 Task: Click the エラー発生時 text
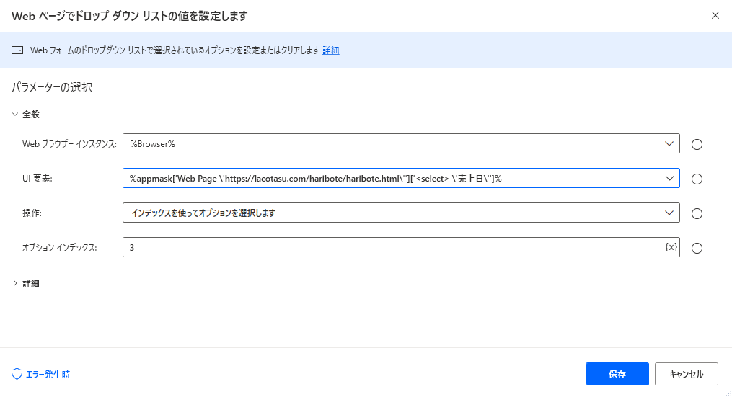point(48,374)
